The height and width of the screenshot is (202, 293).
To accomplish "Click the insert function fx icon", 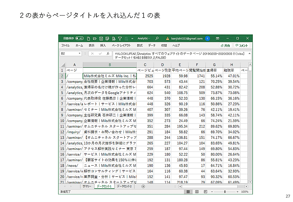I will click(108, 54).
